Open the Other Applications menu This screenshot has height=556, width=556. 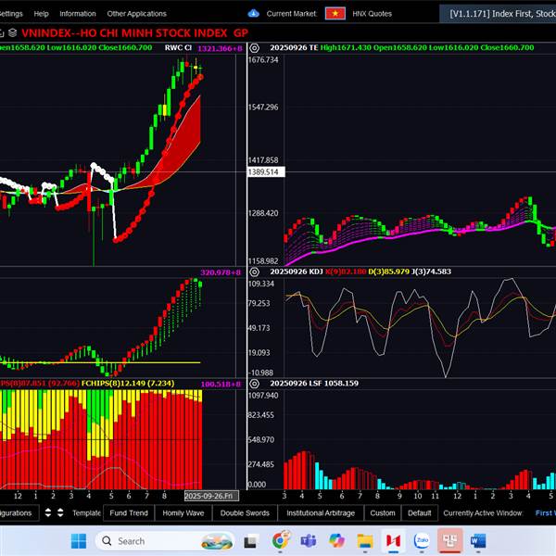[x=136, y=14]
